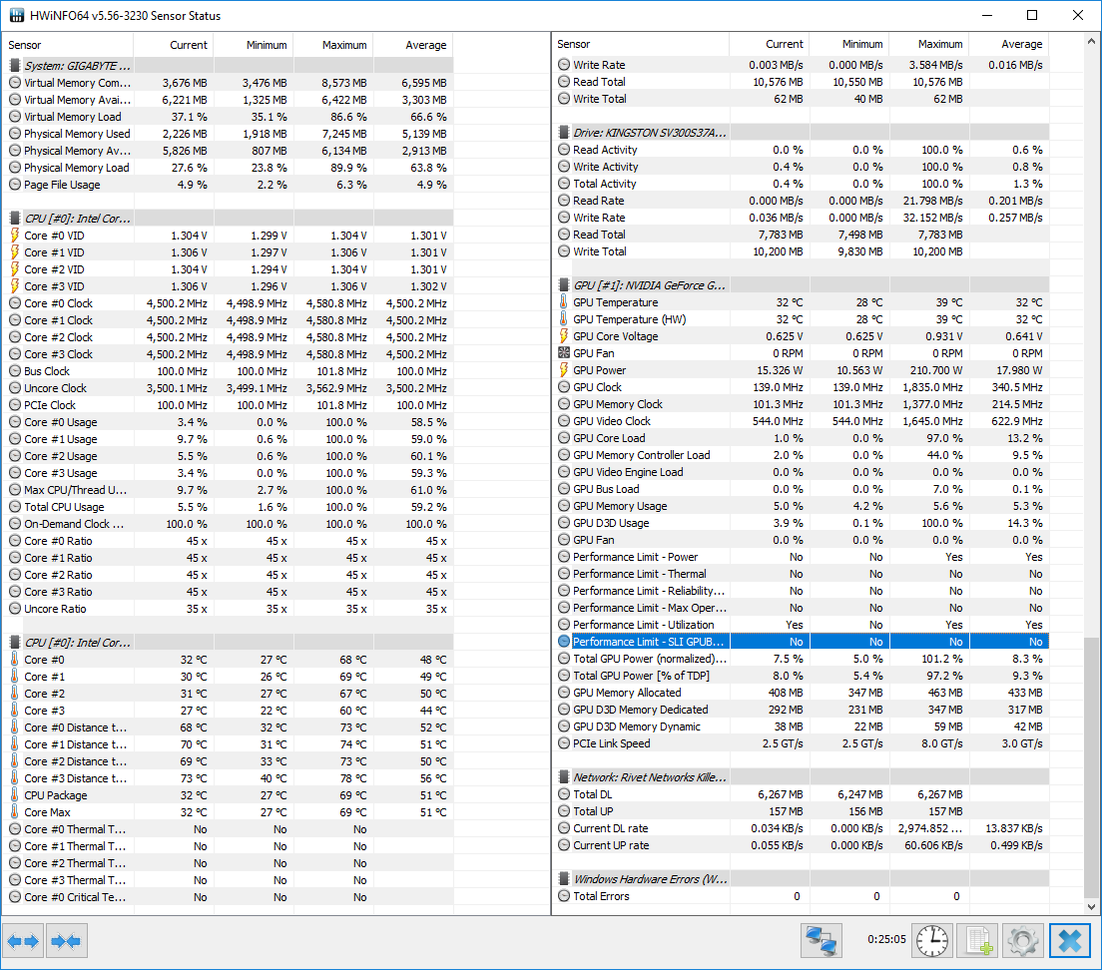This screenshot has height=970, width=1102.
Task: Click the circle icon of Total Errors row
Action: [564, 895]
